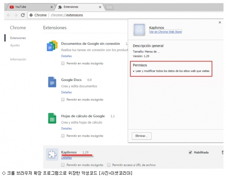Open Detalles for Kaplivnos
Image resolution: width=226 pixels, height=177 pixels.
66,158
